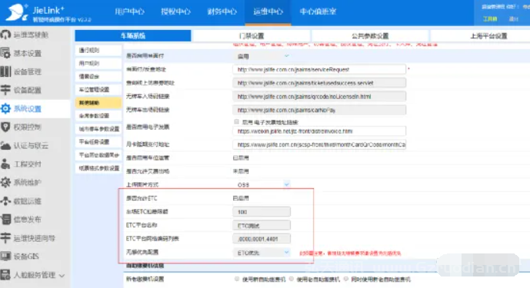
Task: Click the 系统维护 gear icon
Action: (x=5, y=182)
